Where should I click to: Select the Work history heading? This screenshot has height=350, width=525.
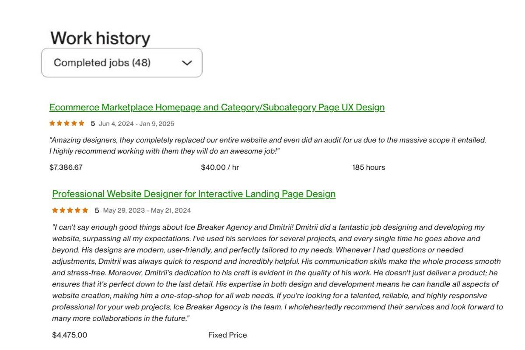pos(100,38)
